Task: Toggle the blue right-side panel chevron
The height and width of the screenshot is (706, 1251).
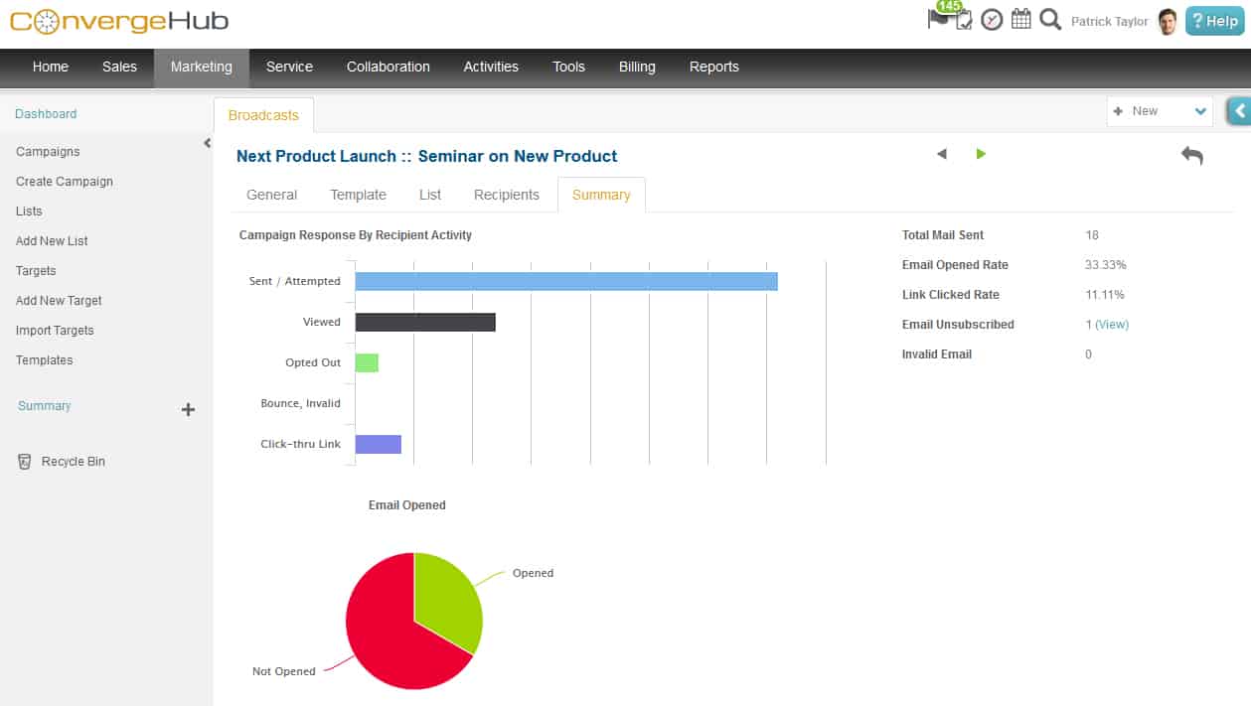Action: pos(1238,111)
